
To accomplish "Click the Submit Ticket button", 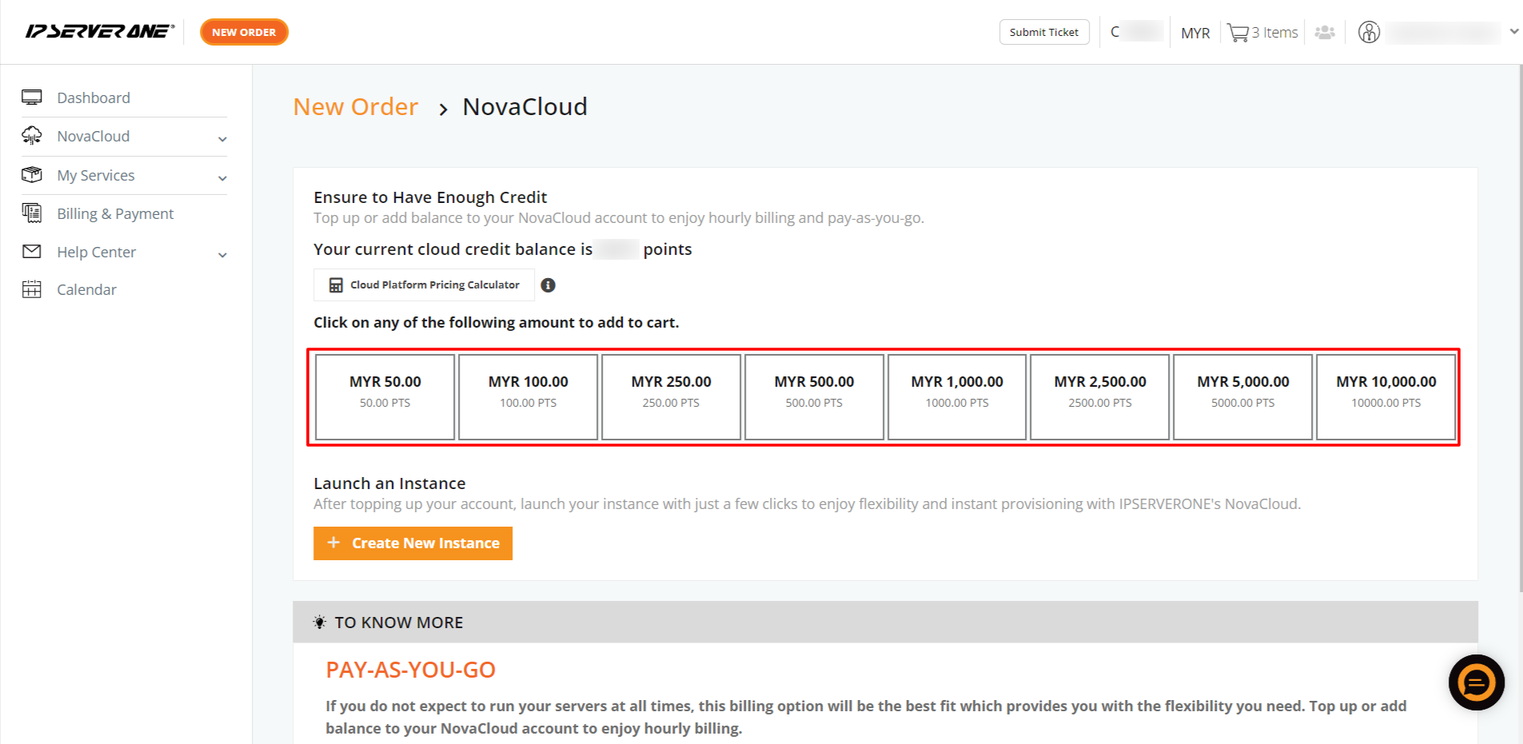I will [x=1043, y=32].
